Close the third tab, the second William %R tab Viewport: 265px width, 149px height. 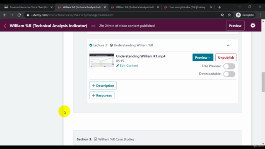158,7
